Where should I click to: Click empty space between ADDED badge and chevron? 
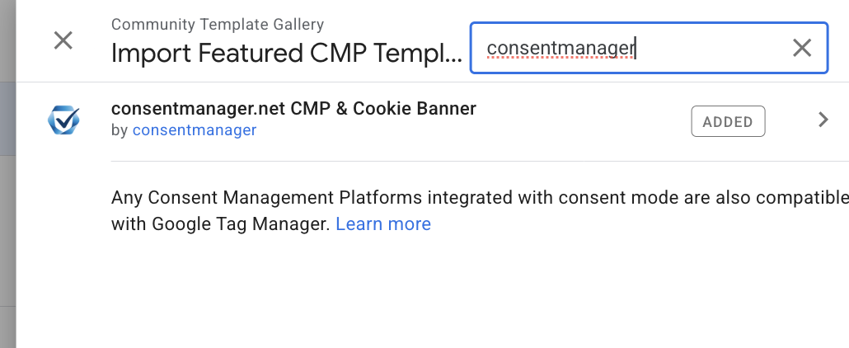pos(790,120)
